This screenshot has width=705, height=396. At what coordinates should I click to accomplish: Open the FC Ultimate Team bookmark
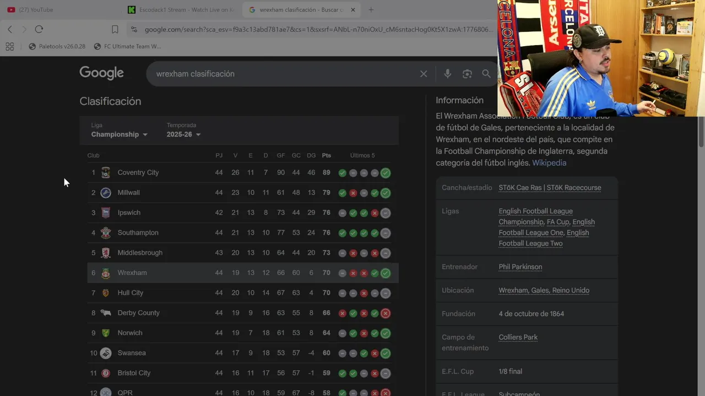coord(127,47)
